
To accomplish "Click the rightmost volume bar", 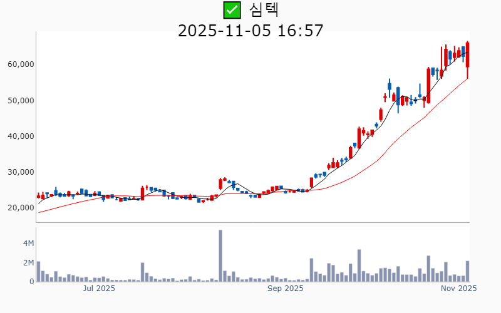I will (x=468, y=272).
